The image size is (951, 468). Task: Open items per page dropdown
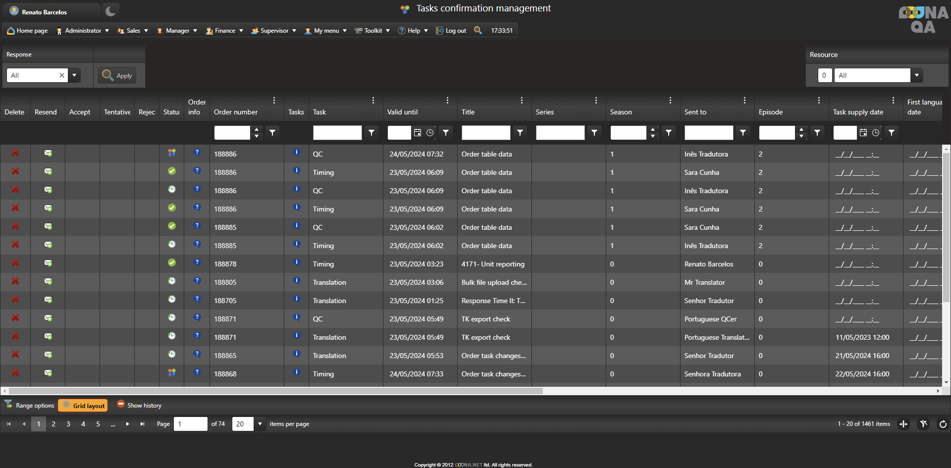point(260,424)
